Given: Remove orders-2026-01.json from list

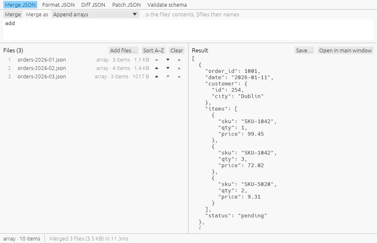Looking at the screenshot, I should pos(179,60).
